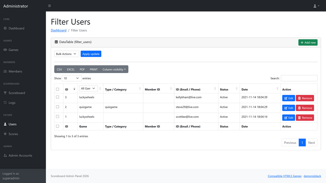Open the Compatible HTML5 Games footer link
The image size is (326, 183).
point(284,176)
